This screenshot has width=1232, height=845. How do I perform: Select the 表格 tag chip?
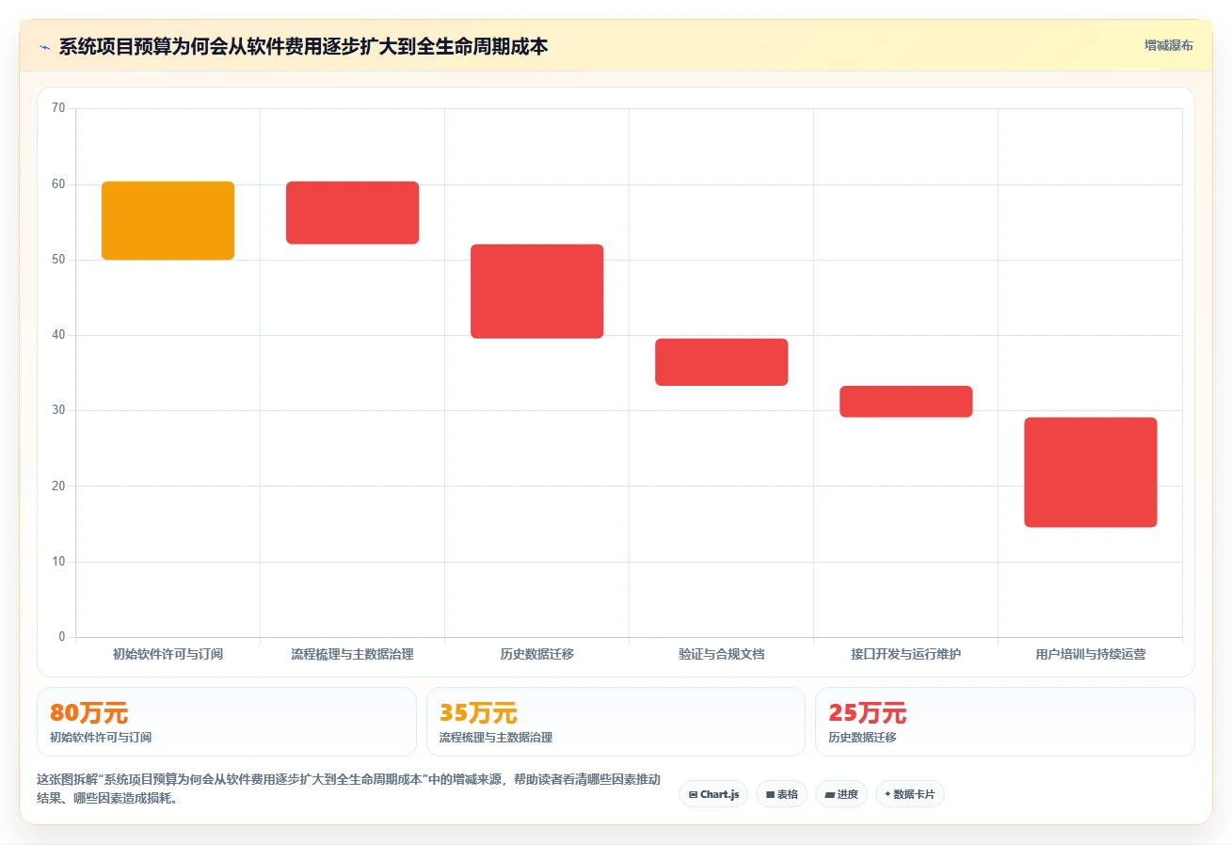pos(781,794)
